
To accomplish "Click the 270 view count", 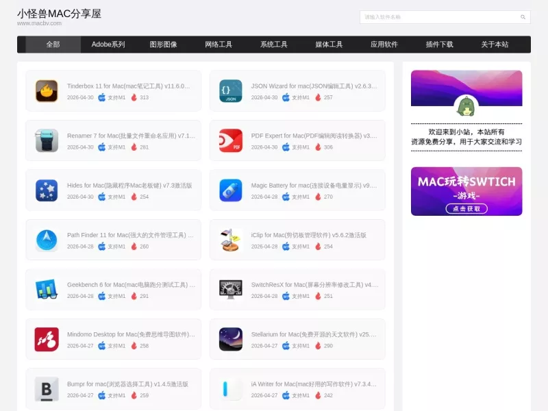I will pyautogui.click(x=328, y=197).
